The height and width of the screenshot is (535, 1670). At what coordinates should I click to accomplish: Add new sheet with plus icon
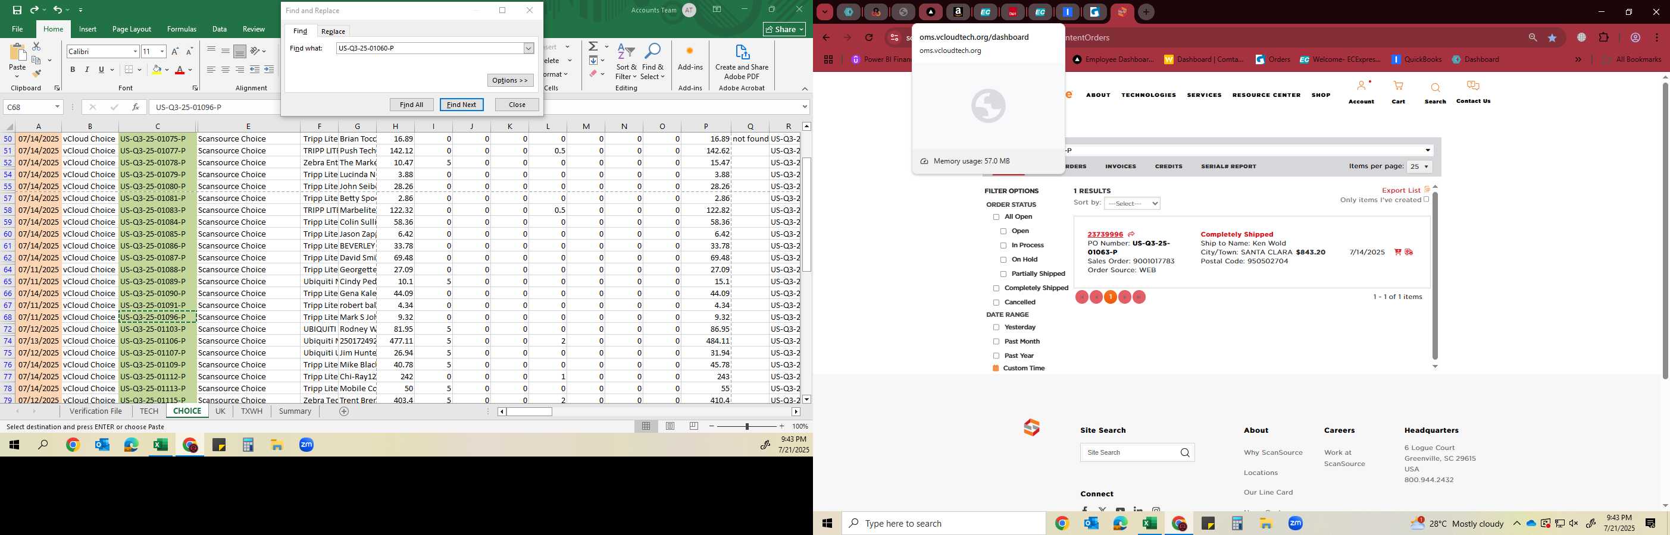pos(344,411)
